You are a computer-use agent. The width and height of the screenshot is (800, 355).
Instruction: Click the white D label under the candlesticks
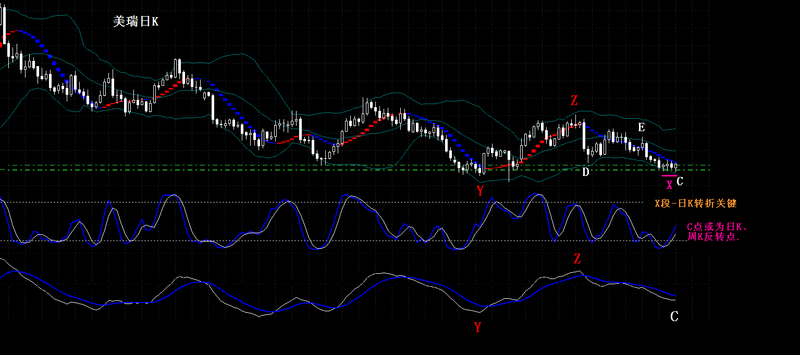pyautogui.click(x=586, y=172)
